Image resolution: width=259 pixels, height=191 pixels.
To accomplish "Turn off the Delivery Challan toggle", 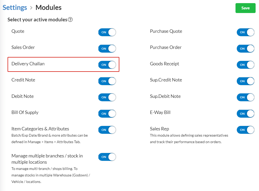I will pyautogui.click(x=107, y=65).
